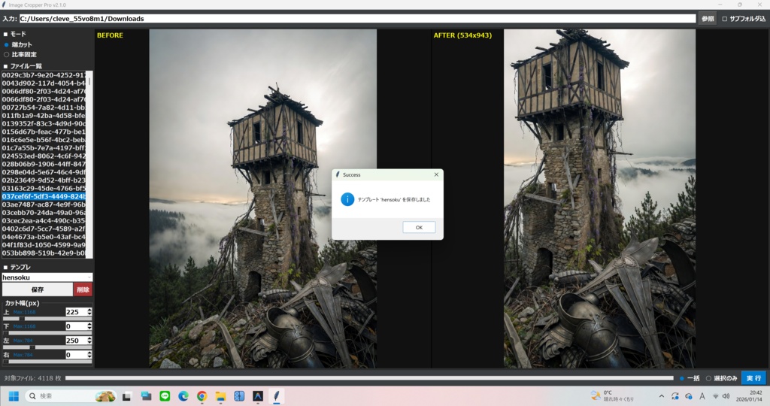Select file 028b06b9-1906-44ff in list

(44, 164)
